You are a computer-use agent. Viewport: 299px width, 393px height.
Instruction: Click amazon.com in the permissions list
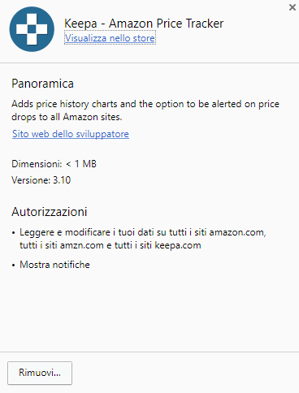pyautogui.click(x=237, y=232)
